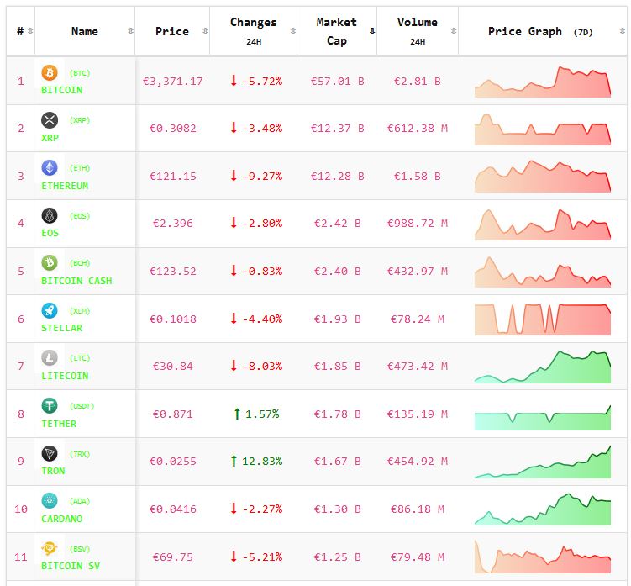Sort by Changes 24H column header
This screenshot has height=586, width=631.
click(x=254, y=31)
